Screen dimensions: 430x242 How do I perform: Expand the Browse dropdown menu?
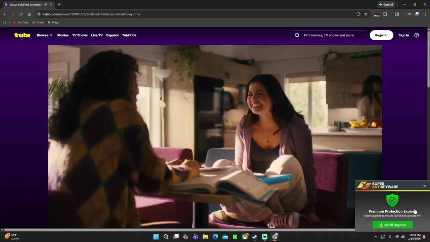tap(44, 35)
